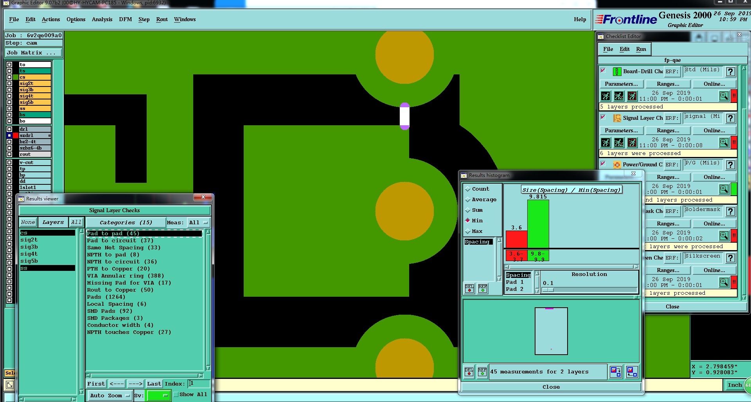Click REF icon beside histogram Spacing list
Image resolution: width=751 pixels, height=402 pixels.
(483, 288)
